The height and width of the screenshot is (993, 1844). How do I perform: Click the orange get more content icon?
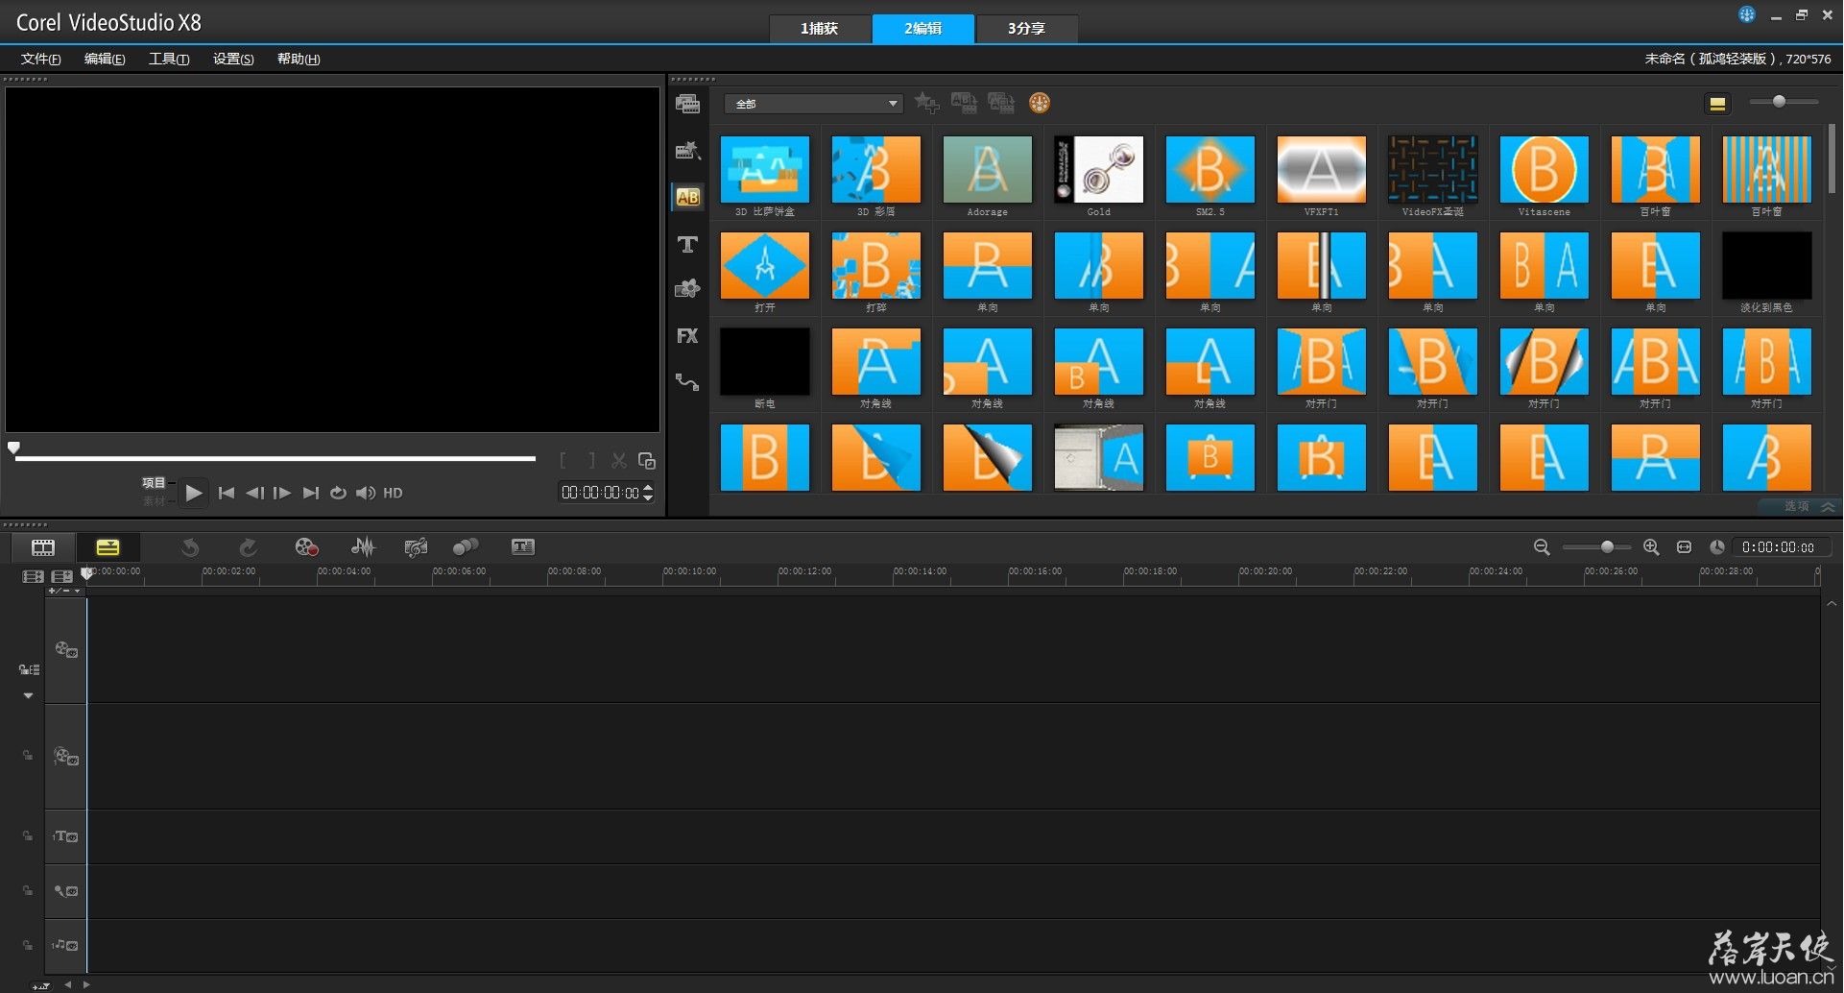point(1040,103)
